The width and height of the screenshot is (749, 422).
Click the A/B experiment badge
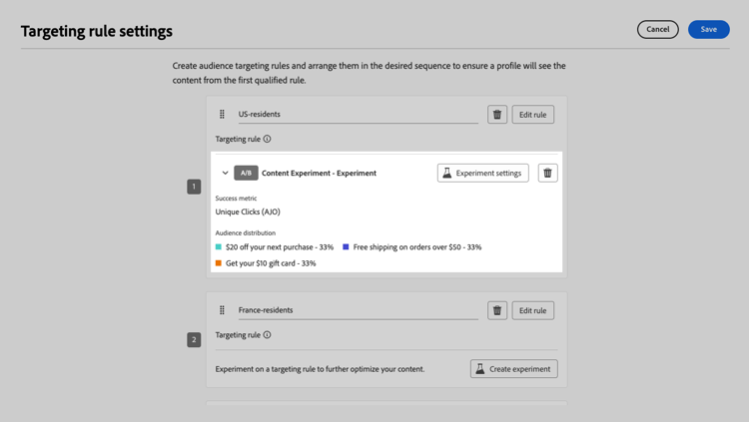click(246, 173)
